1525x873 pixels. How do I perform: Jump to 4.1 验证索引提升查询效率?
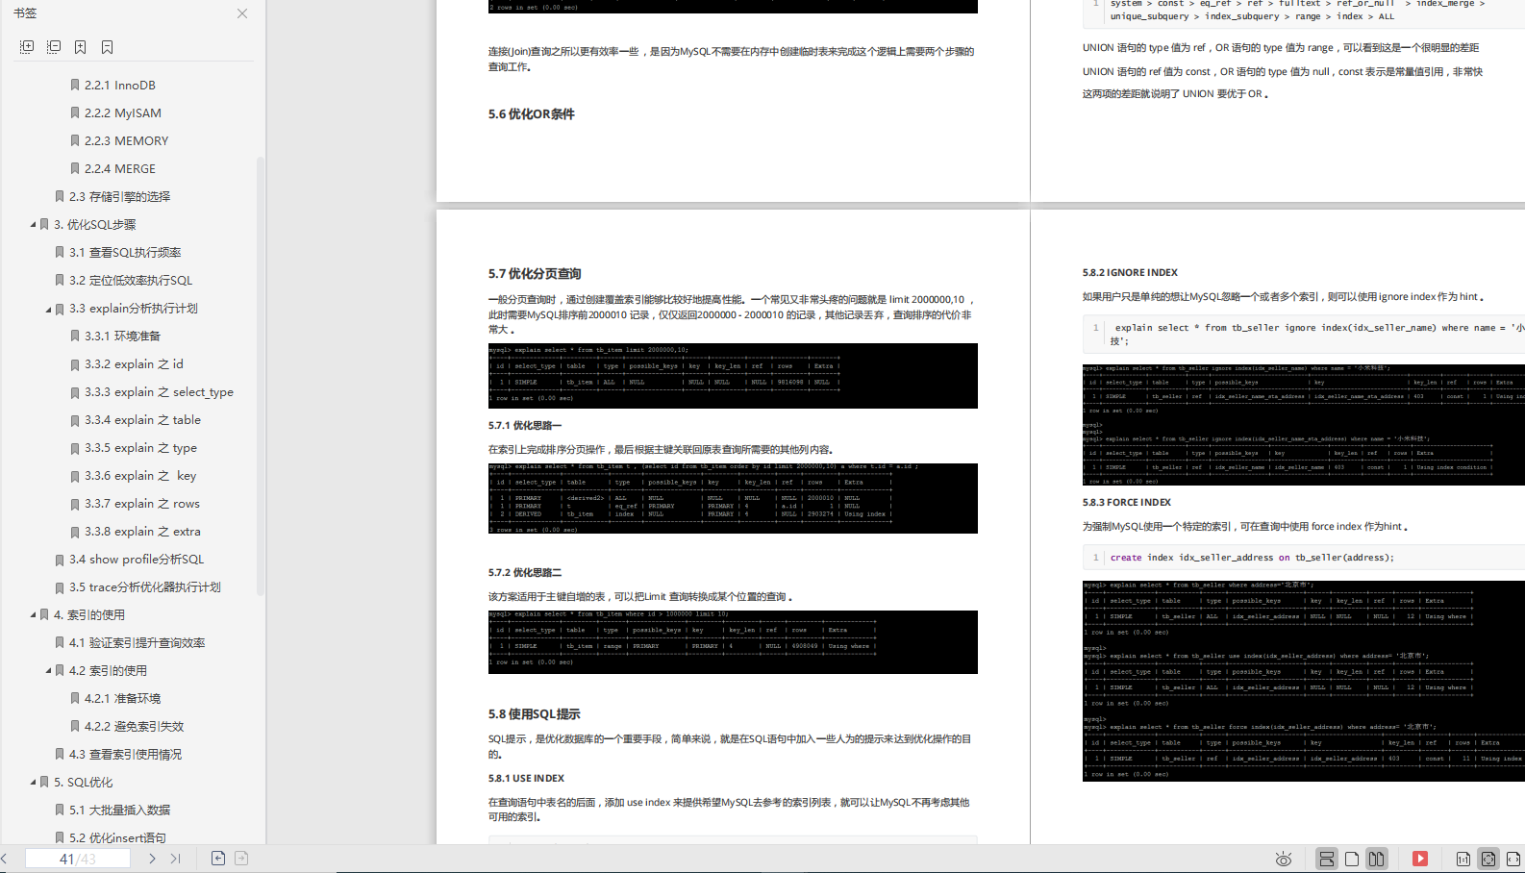pyautogui.click(x=137, y=643)
